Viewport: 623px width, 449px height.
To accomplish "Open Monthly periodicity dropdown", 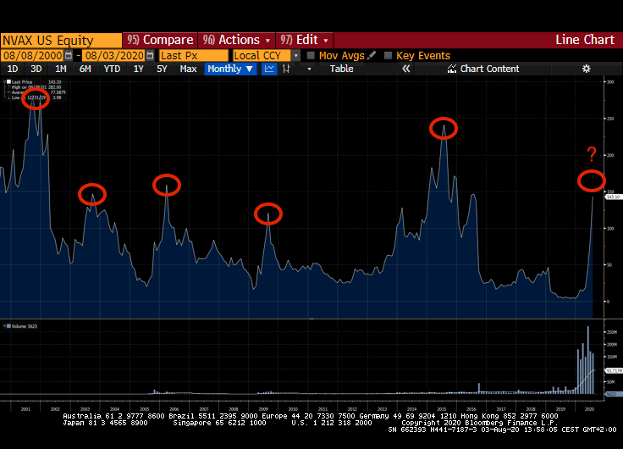I will tap(230, 69).
